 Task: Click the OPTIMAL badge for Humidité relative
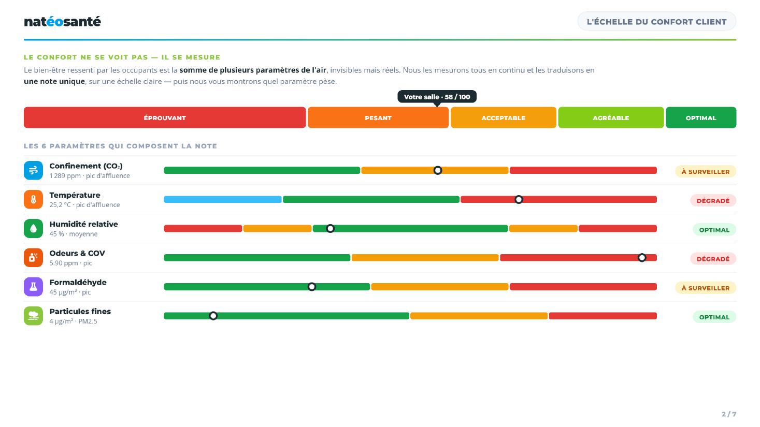tap(714, 230)
